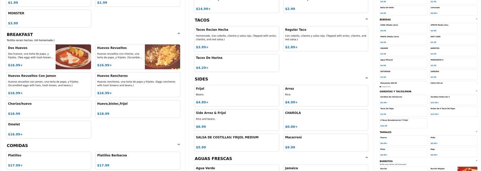The height and width of the screenshot is (171, 481).
Task: Collapse the TACOS section chevron
Action: 367,19
